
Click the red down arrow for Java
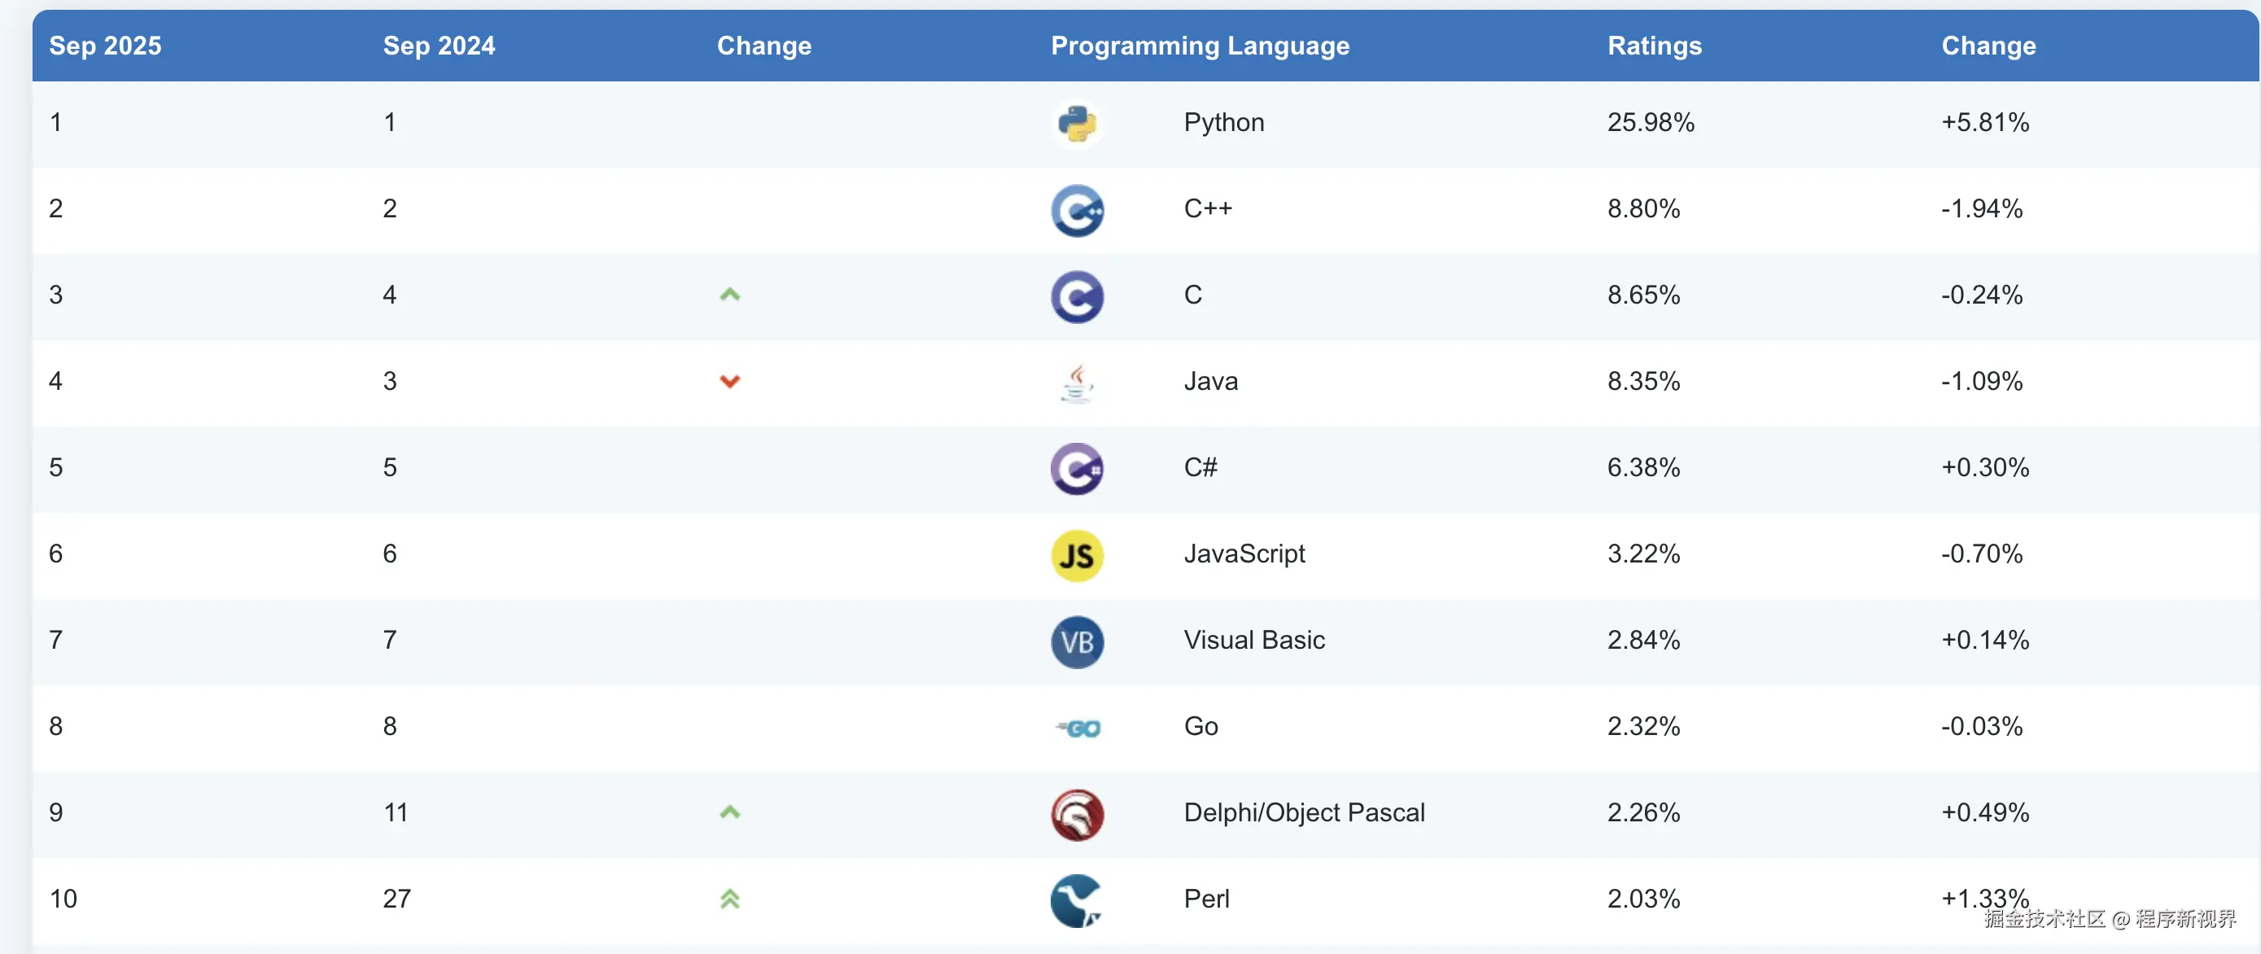tap(729, 381)
